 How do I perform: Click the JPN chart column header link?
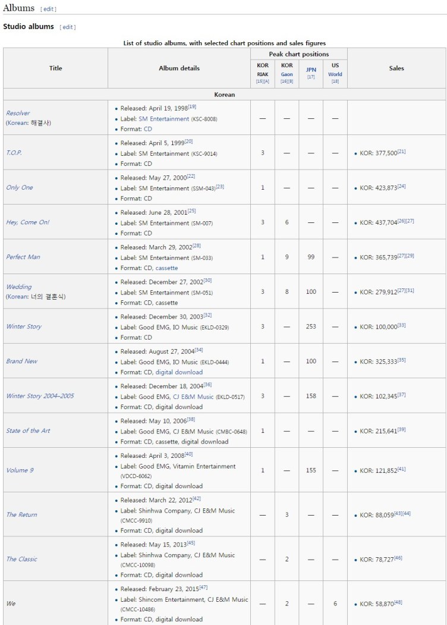[x=311, y=70]
